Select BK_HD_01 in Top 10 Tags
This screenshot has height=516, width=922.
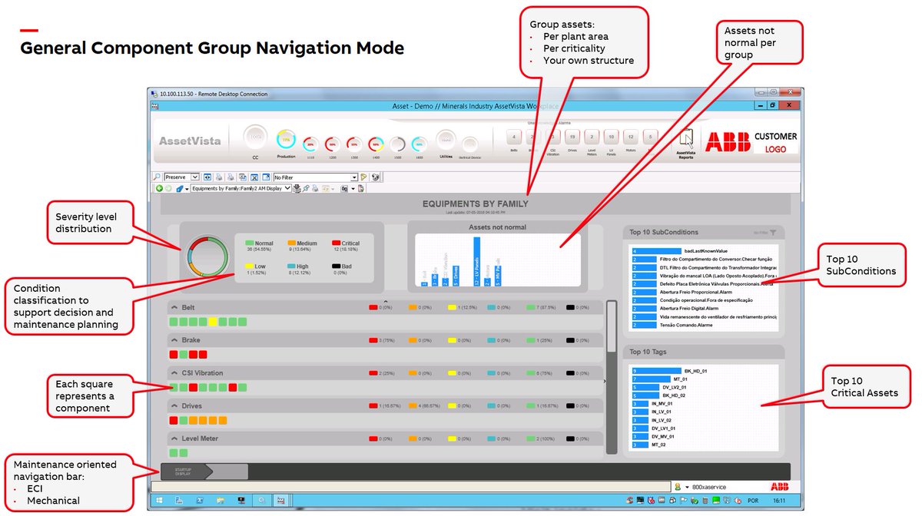[x=668, y=371]
